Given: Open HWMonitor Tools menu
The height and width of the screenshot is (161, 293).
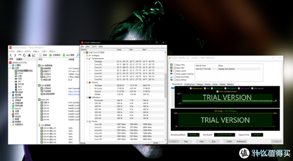Looking at the screenshot, I should [94, 46].
